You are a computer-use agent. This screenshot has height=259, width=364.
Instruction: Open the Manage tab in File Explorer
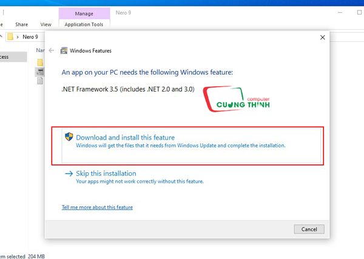click(84, 13)
